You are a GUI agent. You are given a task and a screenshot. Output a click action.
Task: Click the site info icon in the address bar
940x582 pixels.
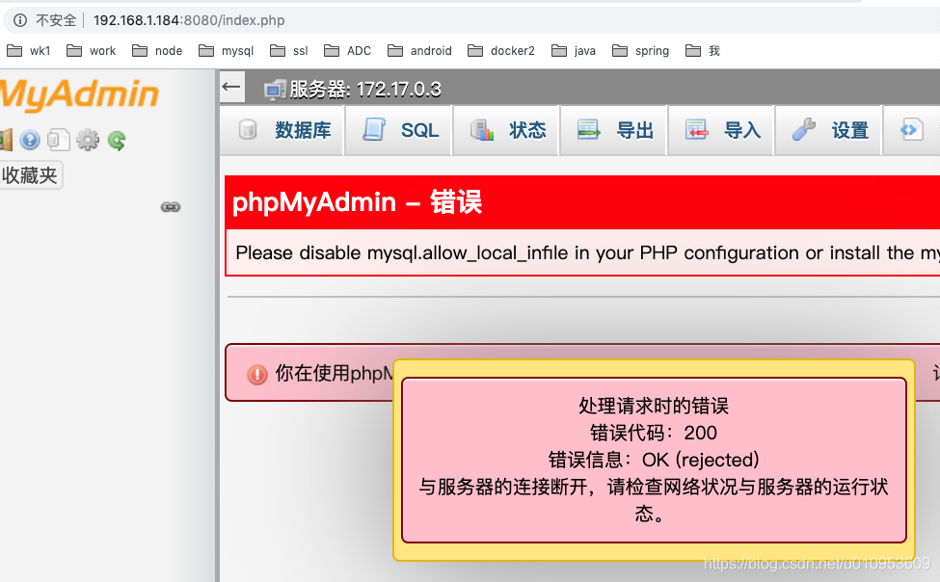pyautogui.click(x=20, y=20)
